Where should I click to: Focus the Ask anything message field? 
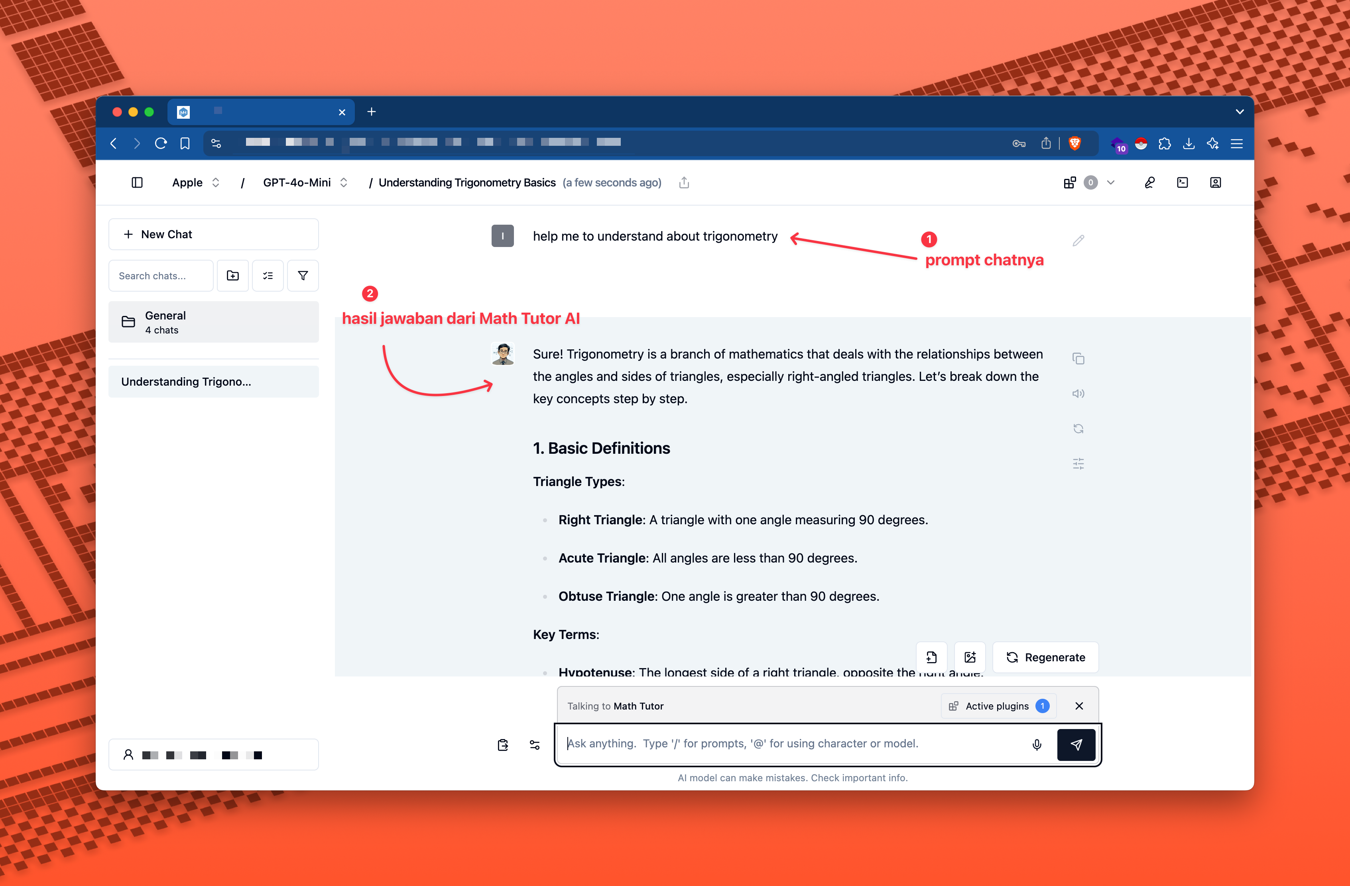pyautogui.click(x=794, y=744)
